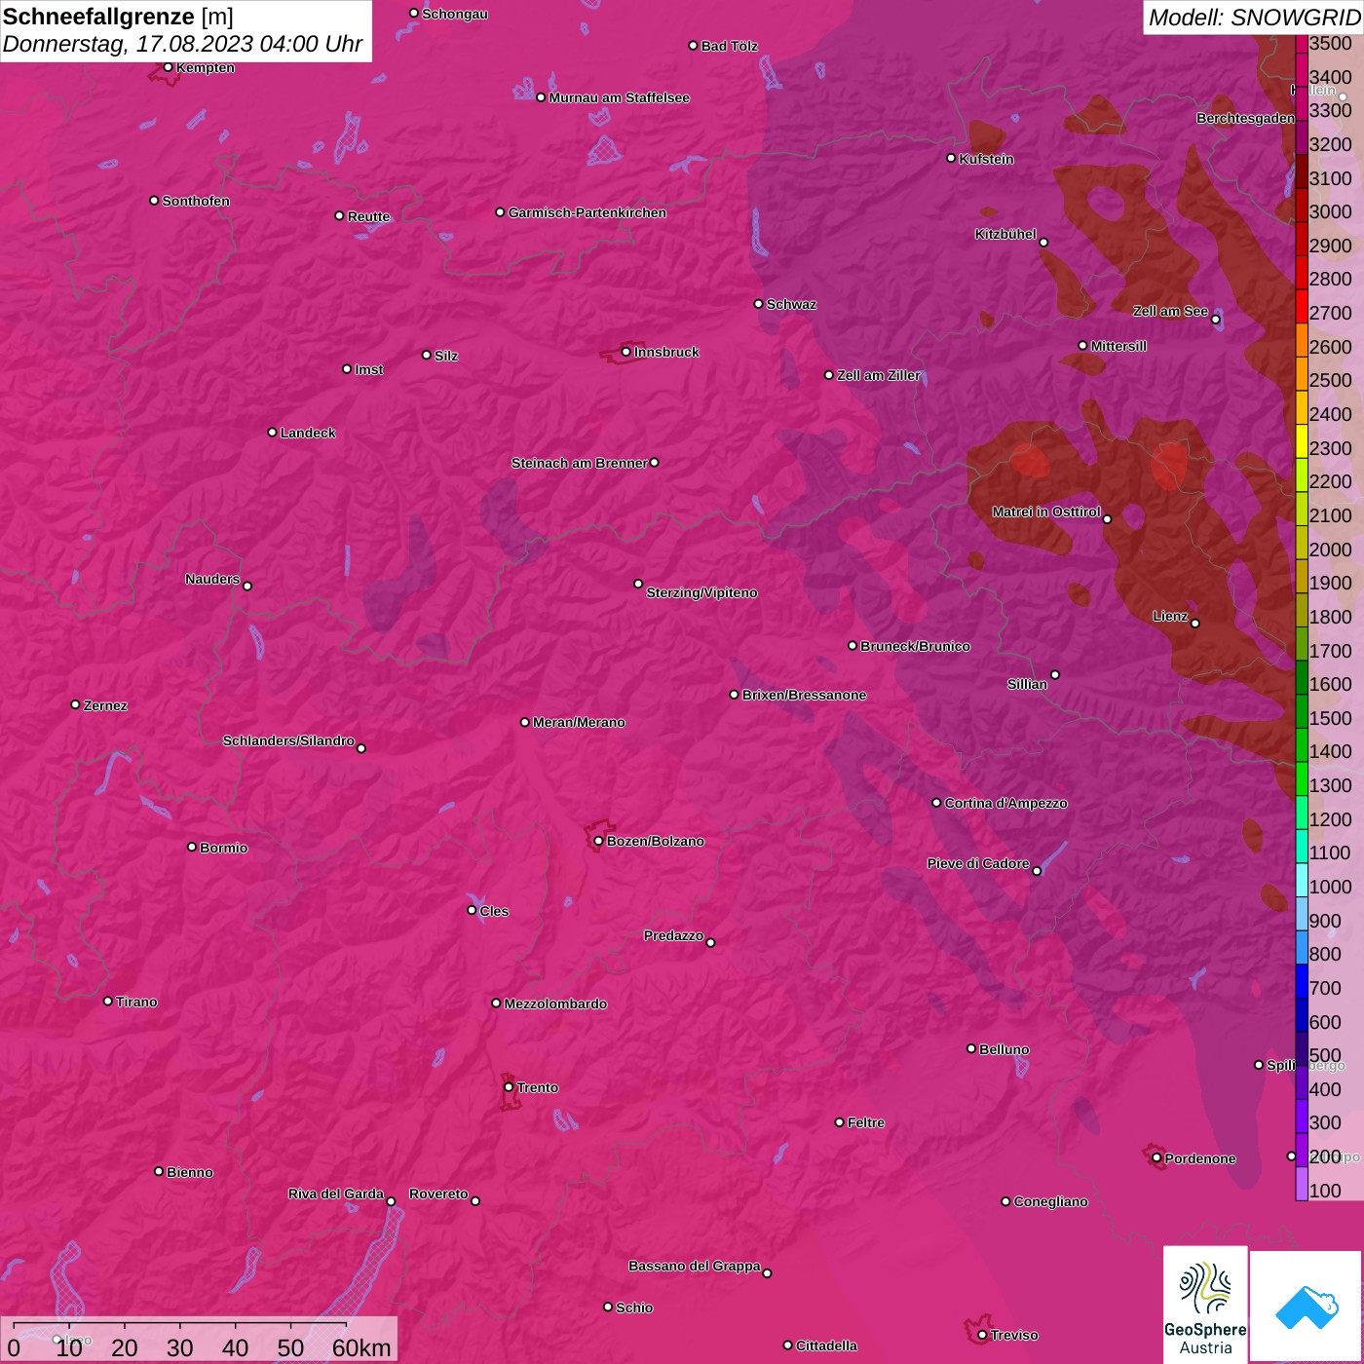Click the blue 700 legend swatch

[1302, 981]
